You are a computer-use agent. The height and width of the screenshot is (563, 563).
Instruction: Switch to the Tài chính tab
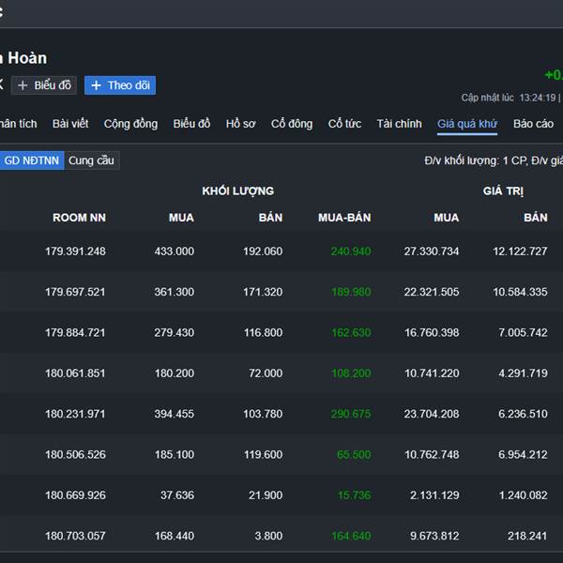[399, 124]
